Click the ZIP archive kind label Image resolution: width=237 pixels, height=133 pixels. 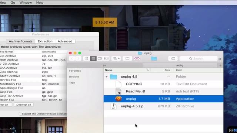click(x=185, y=106)
